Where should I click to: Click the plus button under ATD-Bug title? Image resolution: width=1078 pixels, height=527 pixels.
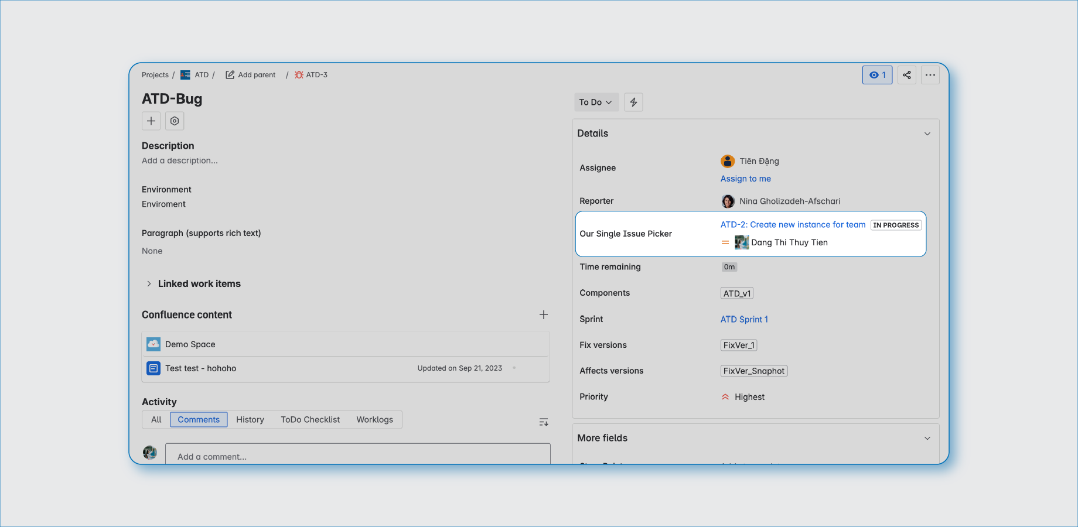[151, 121]
